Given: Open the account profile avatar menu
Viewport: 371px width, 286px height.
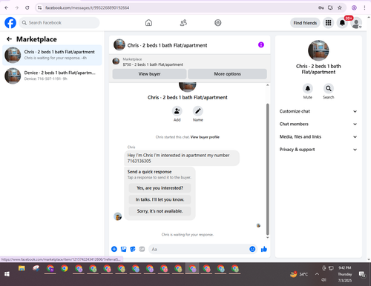Looking at the screenshot, I should tap(356, 23).
